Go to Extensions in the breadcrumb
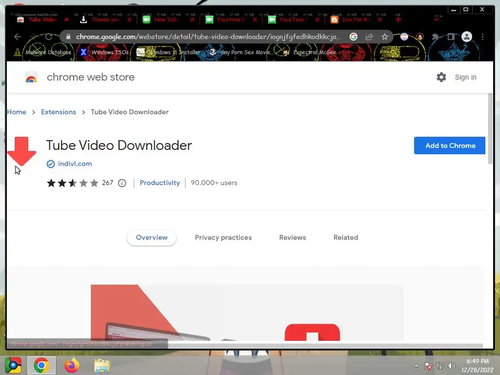This screenshot has width=500, height=375. point(59,112)
